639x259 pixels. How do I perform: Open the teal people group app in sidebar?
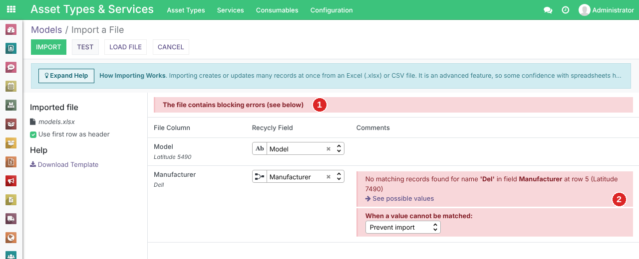coord(11,255)
